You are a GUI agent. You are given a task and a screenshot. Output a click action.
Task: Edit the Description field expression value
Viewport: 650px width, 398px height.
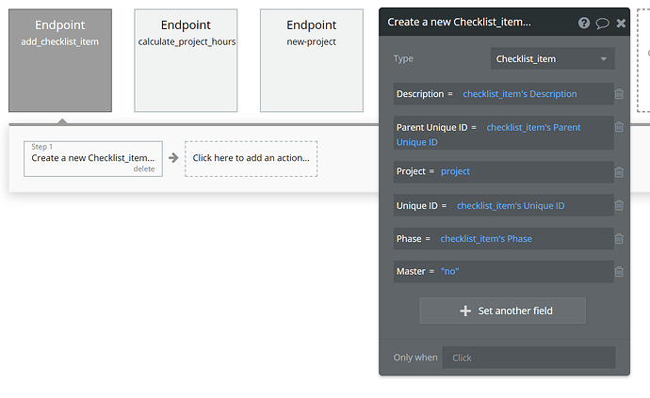[x=520, y=94]
